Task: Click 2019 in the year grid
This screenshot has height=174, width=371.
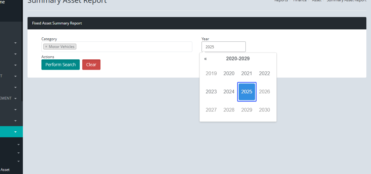Action: click(211, 74)
